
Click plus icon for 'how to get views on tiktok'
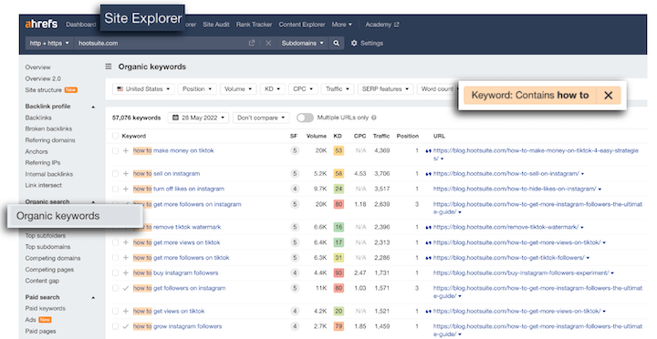point(126,311)
